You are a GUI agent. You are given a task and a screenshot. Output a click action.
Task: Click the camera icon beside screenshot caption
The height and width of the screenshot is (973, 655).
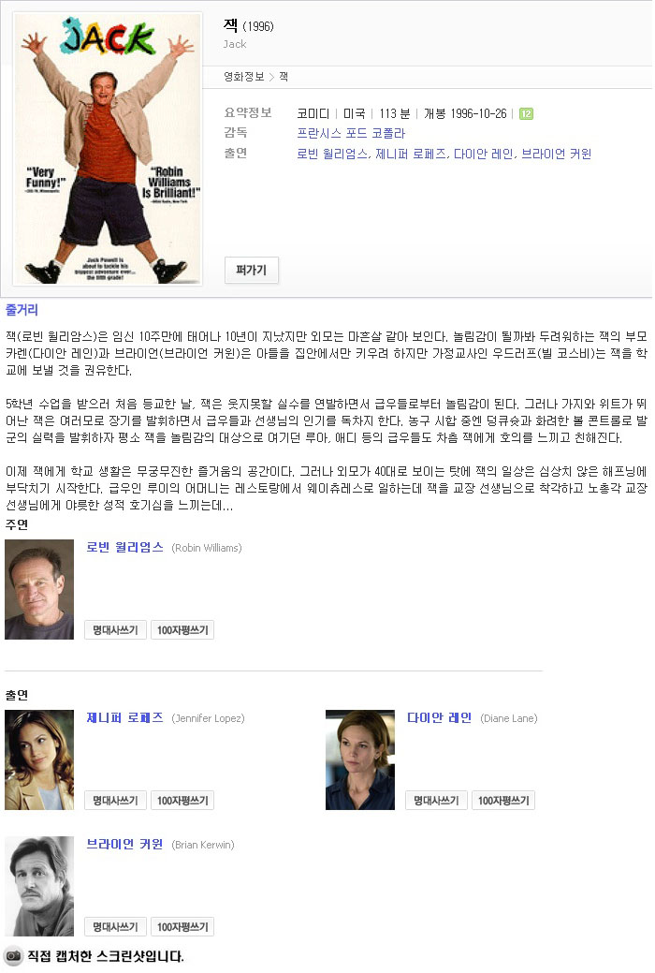(12, 955)
